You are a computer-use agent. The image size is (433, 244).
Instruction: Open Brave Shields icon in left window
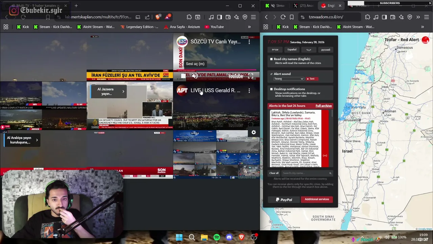point(158,17)
